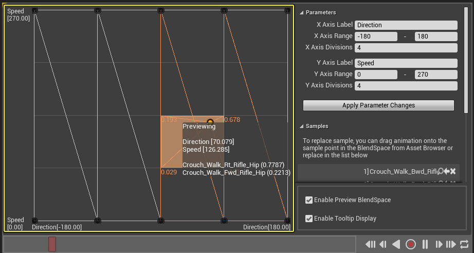Click the search icon on the first sample row

click(x=440, y=171)
